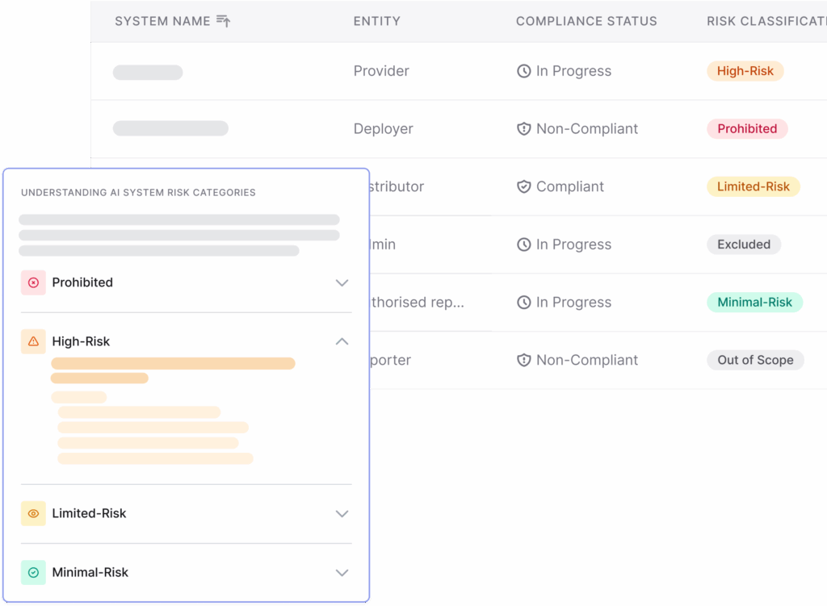Viewport: 827px width, 606px height.
Task: Click the shield icon in Deployer row
Action: point(524,129)
